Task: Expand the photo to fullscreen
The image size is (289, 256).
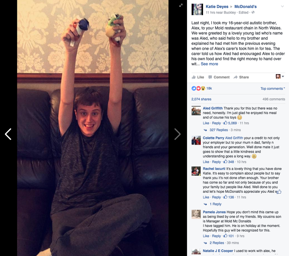Action: pos(181,5)
